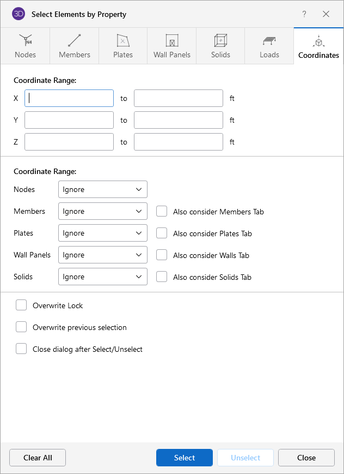The width and height of the screenshot is (344, 474).
Task: Toggle Close dialog after Select/Unselect
Action: [21, 349]
